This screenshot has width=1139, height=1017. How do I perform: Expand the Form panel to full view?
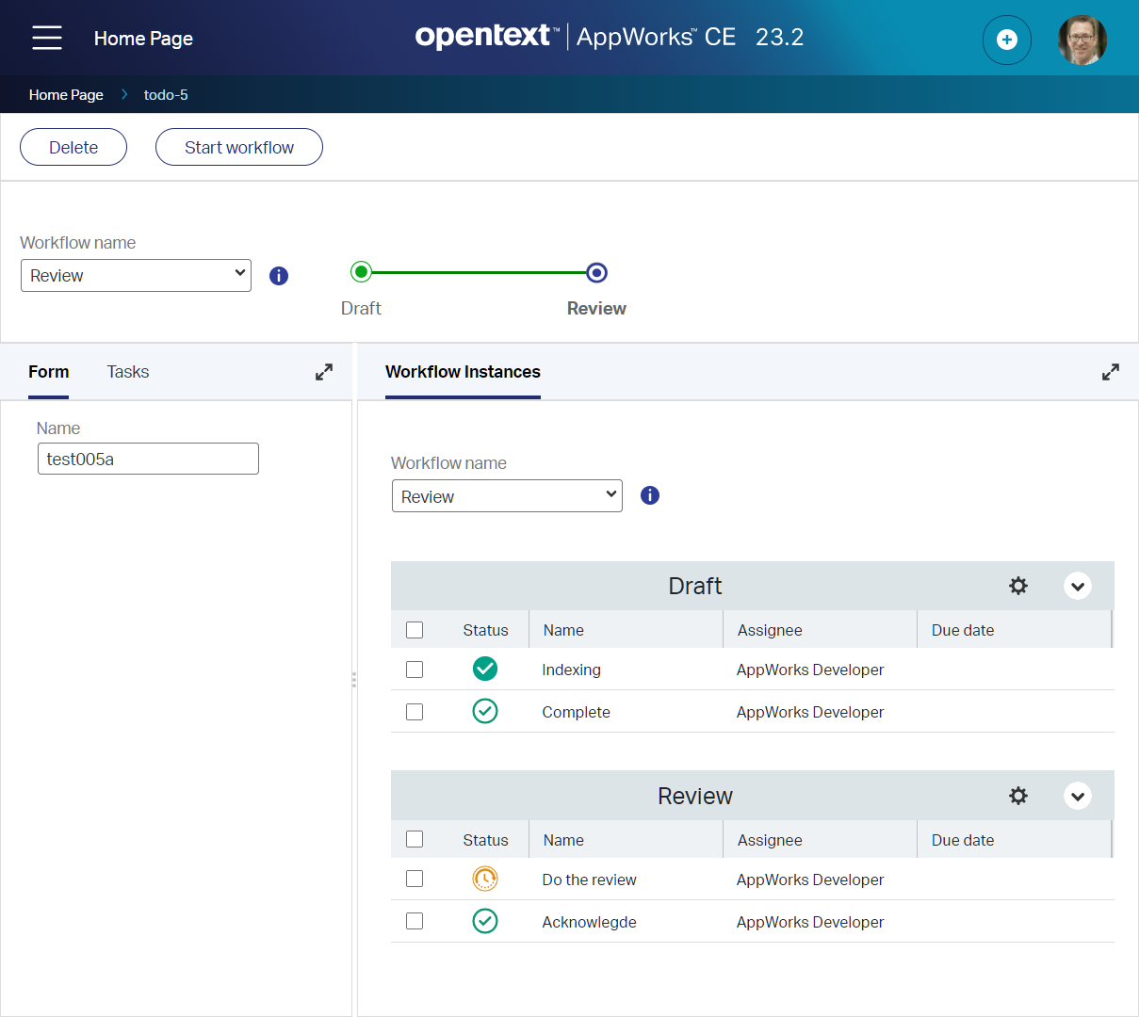click(x=324, y=372)
